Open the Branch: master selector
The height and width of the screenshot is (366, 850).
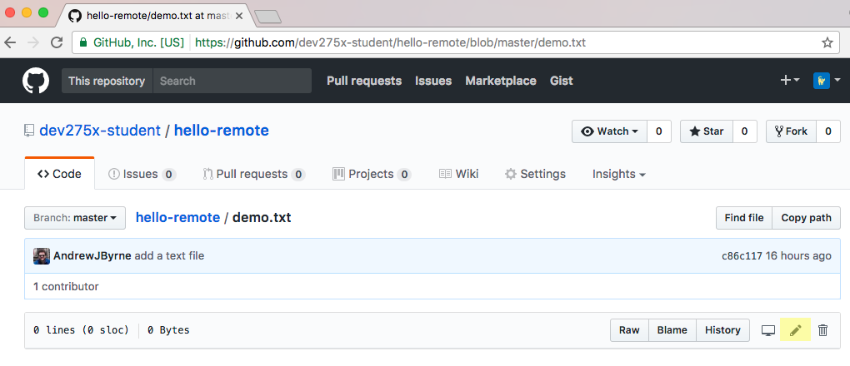tap(75, 218)
